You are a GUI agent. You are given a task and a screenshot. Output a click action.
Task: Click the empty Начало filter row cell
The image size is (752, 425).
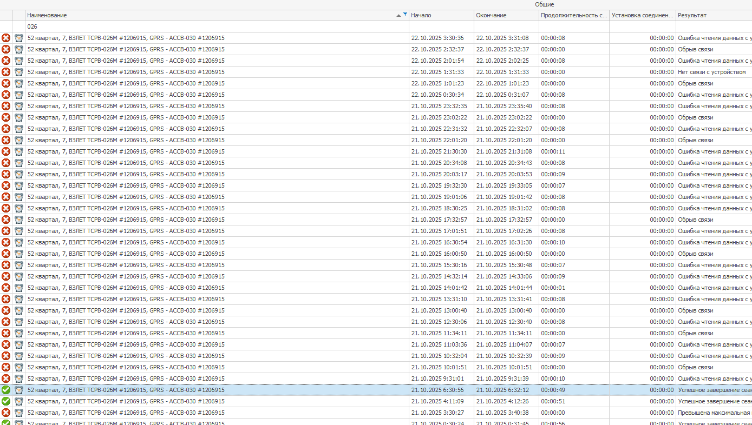[x=441, y=26]
